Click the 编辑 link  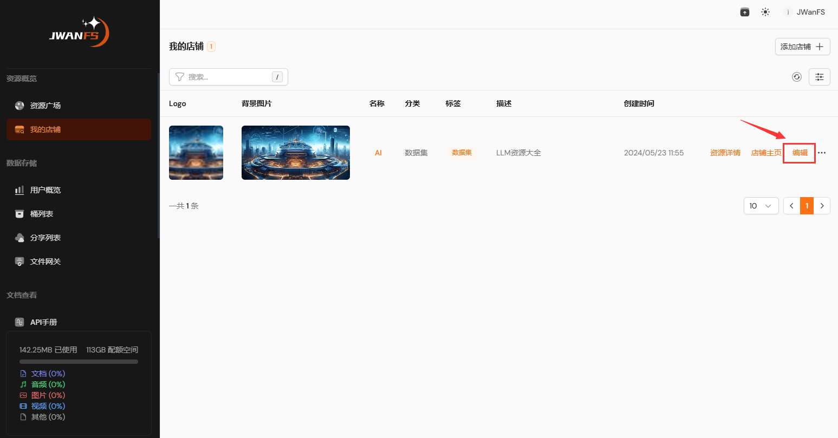800,153
